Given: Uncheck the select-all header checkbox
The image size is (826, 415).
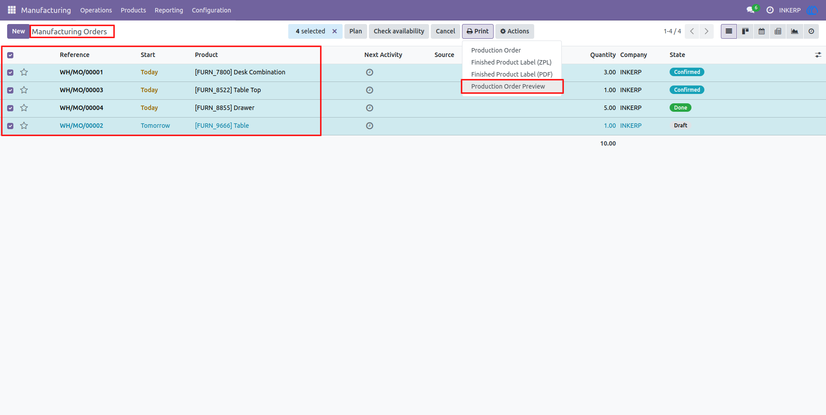Looking at the screenshot, I should pos(10,55).
